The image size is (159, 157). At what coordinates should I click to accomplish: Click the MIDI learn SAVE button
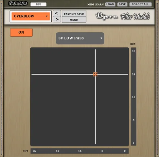point(122,4)
